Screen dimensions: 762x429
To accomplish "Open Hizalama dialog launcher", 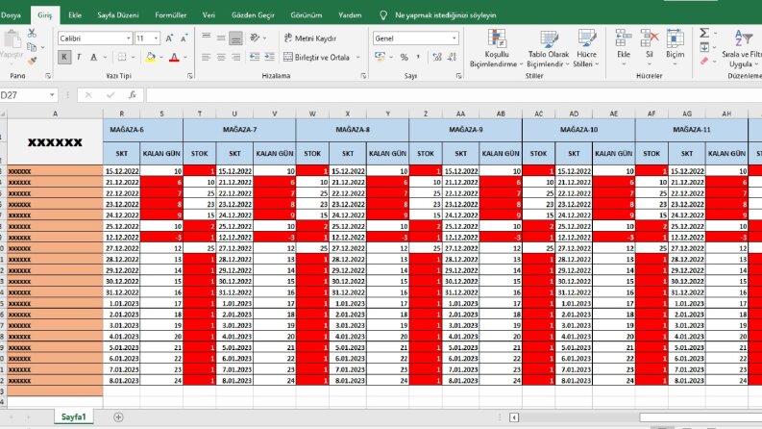I will [363, 76].
